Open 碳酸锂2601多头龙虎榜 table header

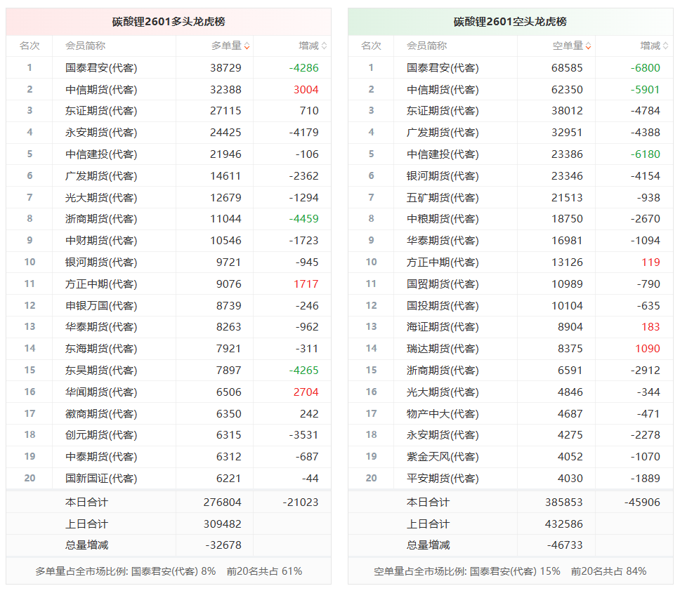(169, 22)
